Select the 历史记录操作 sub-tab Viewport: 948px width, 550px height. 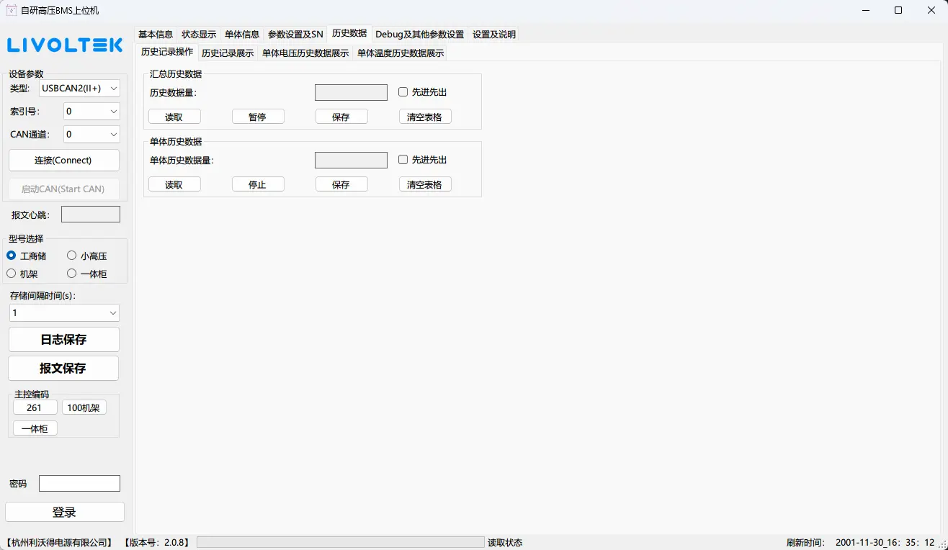(167, 52)
